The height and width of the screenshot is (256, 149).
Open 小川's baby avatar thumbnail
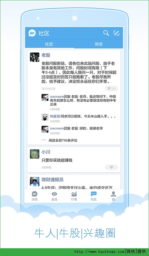click(x=35, y=154)
